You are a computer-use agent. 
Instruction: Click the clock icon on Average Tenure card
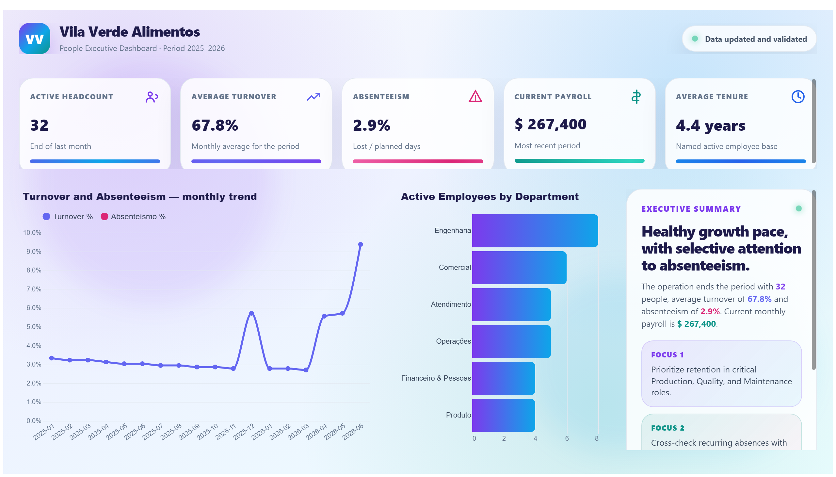click(x=798, y=97)
